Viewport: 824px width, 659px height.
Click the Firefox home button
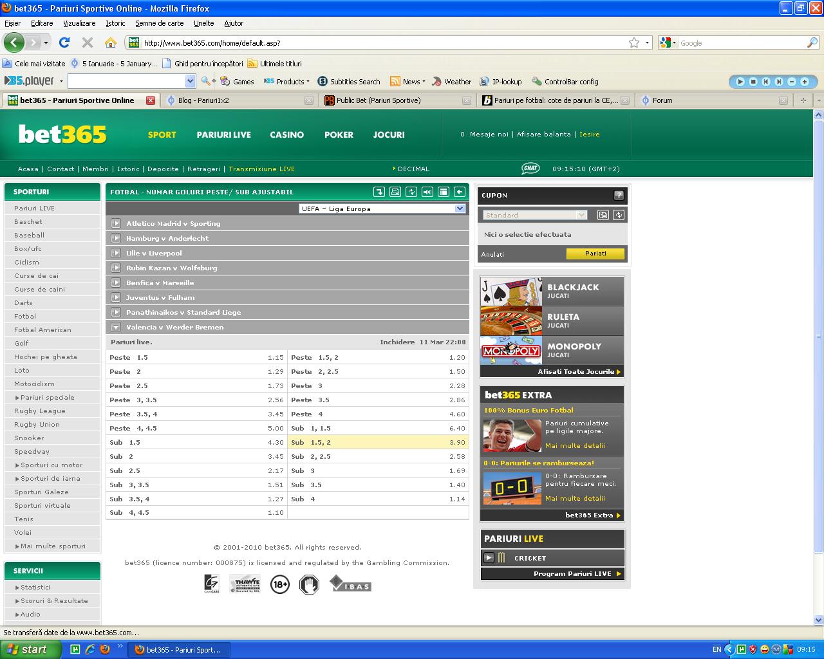[111, 42]
